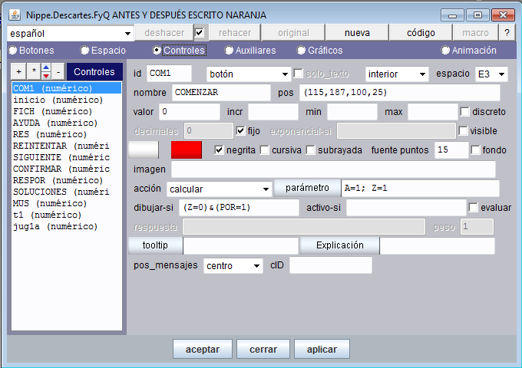
Task: Click the white text color box
Action: point(143,149)
